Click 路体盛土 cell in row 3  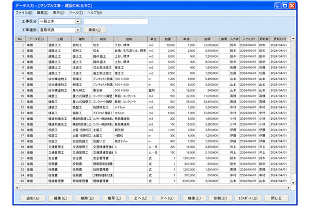103,57
